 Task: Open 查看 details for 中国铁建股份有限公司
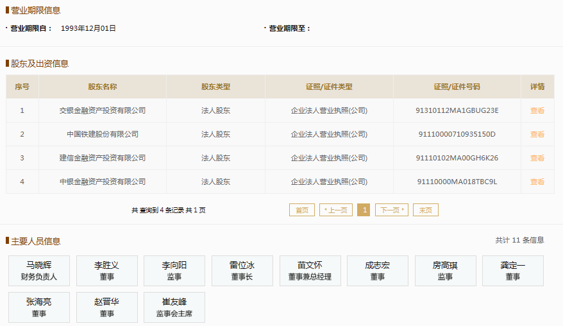[537, 134]
